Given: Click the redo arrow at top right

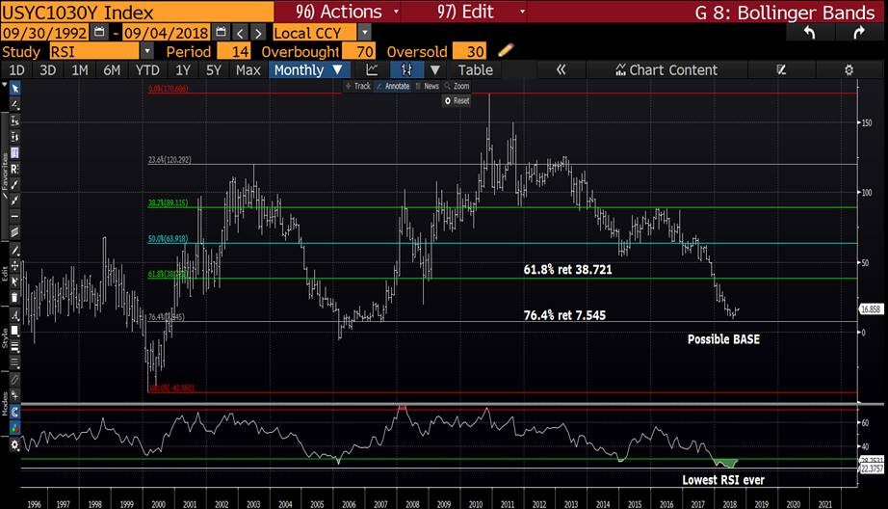Looking at the screenshot, I should click(x=858, y=33).
